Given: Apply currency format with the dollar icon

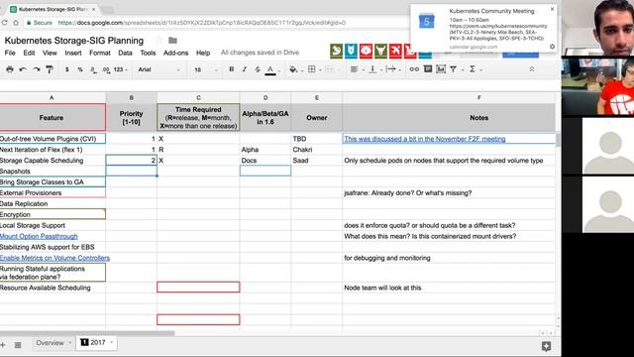Looking at the screenshot, I should [66, 69].
